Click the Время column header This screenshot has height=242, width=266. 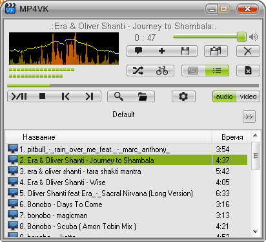[x=232, y=137]
